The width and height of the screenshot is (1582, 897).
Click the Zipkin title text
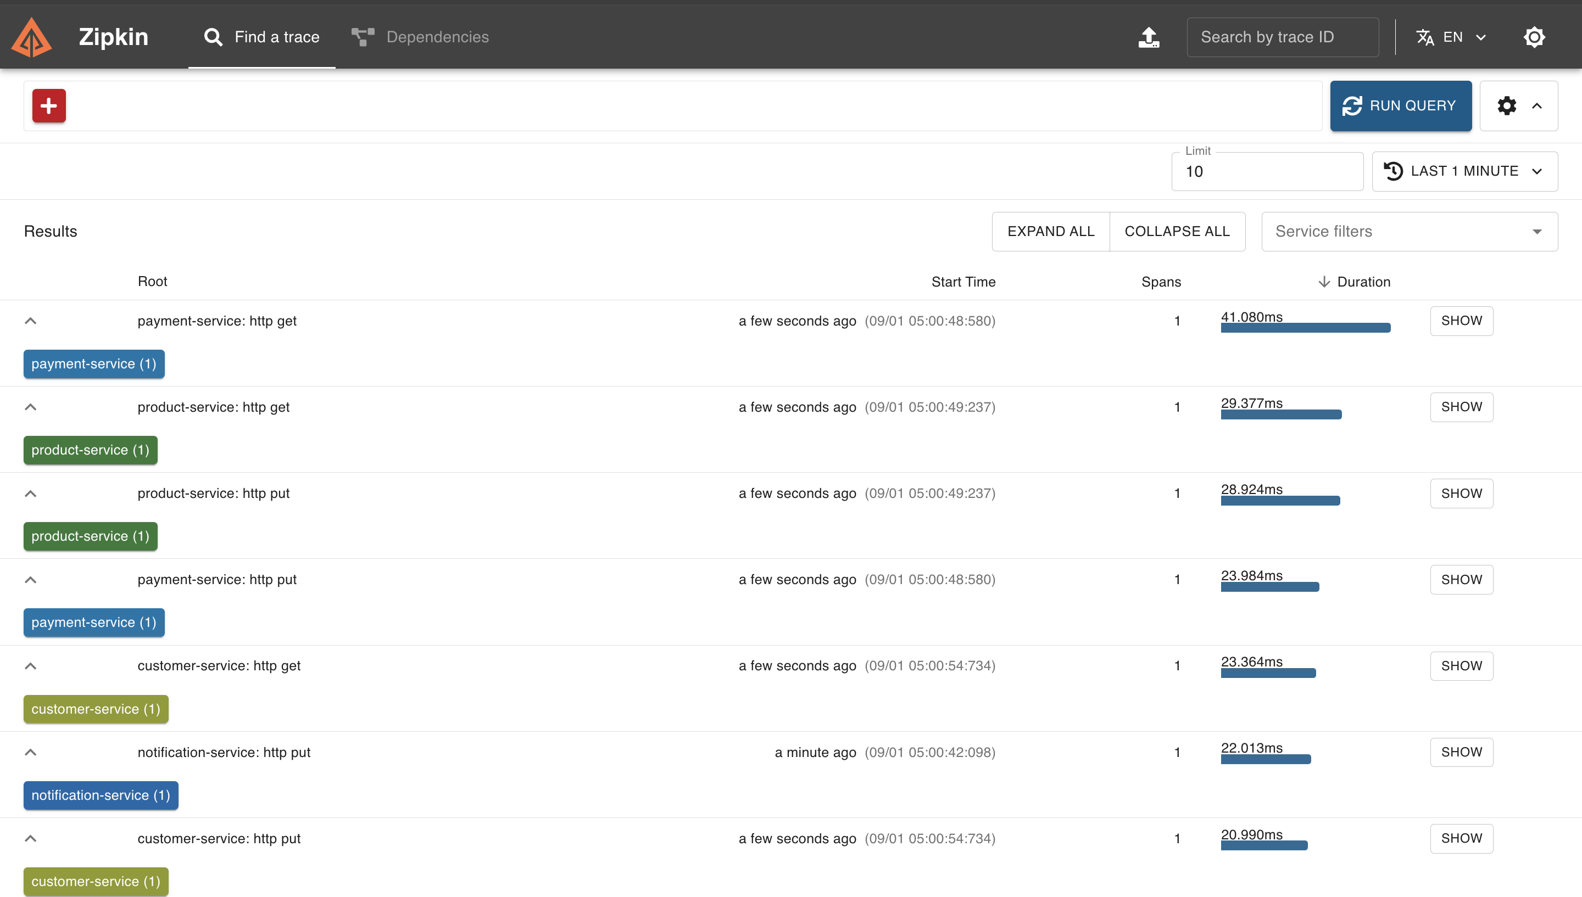click(113, 37)
